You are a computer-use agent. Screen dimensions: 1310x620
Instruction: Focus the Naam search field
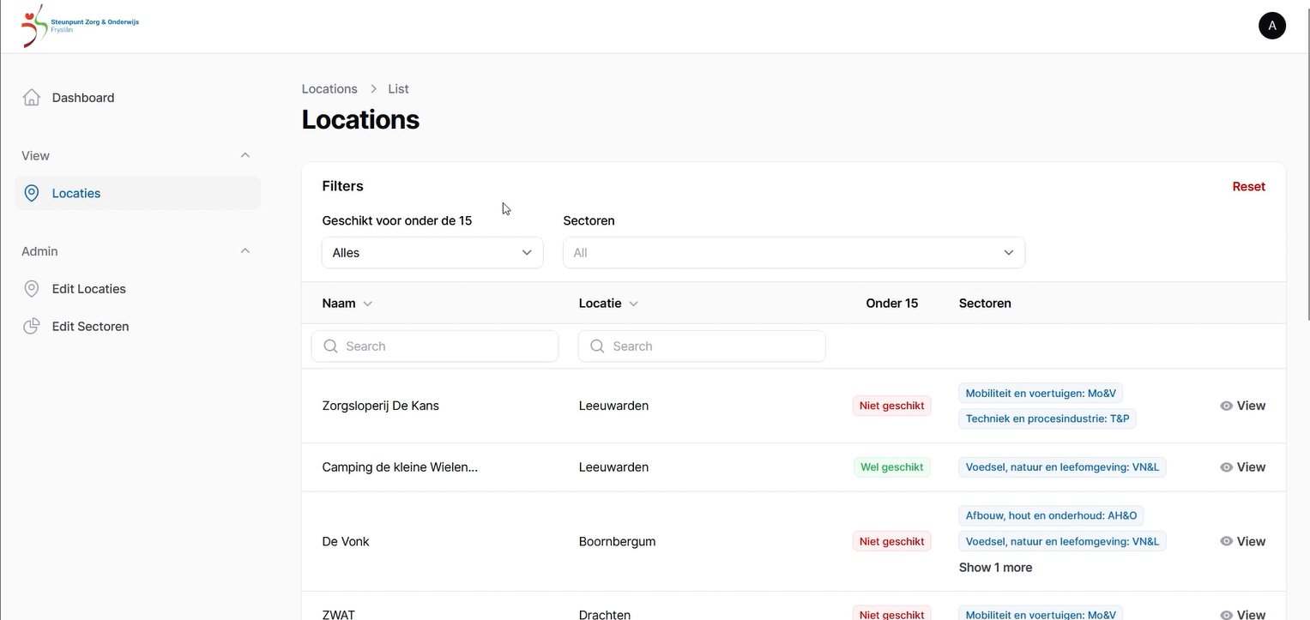[x=435, y=346]
